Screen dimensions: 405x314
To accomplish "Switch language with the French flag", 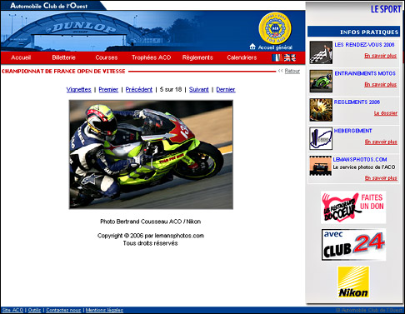I will 277,57.
